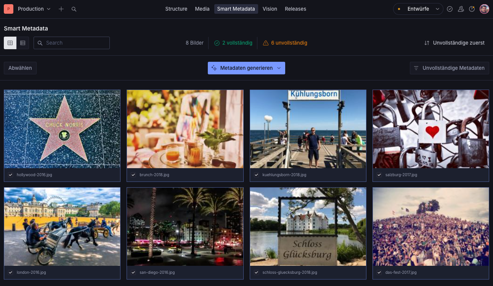Toggle the san-diego-2016.jpg checkbox
Screen dimensions: 493x286
point(133,272)
